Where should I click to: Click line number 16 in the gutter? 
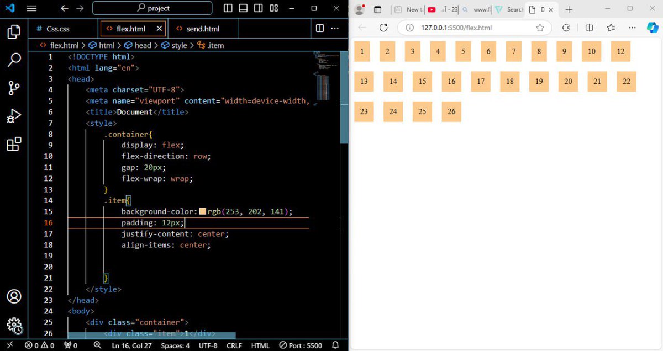(49, 222)
